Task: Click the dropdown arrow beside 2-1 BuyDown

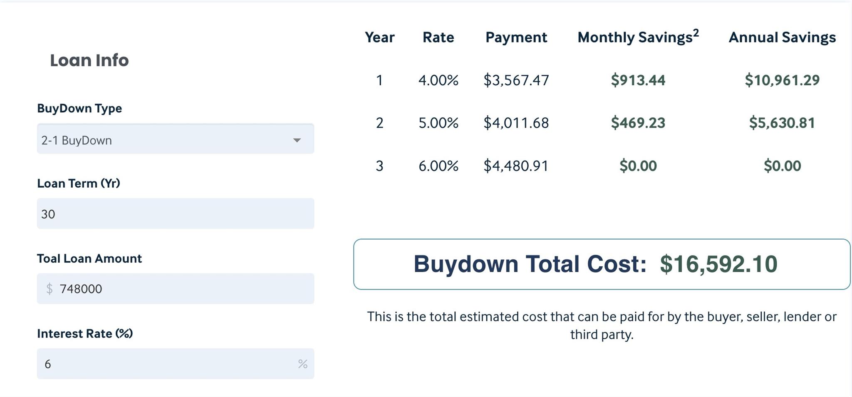Action: (x=297, y=140)
